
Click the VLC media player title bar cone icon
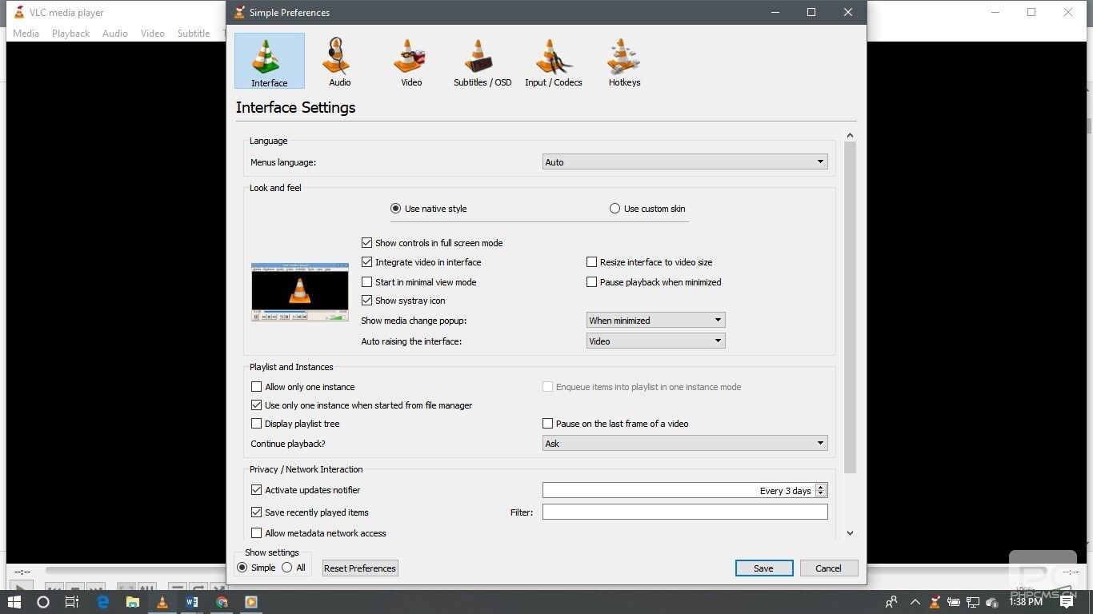(19, 12)
